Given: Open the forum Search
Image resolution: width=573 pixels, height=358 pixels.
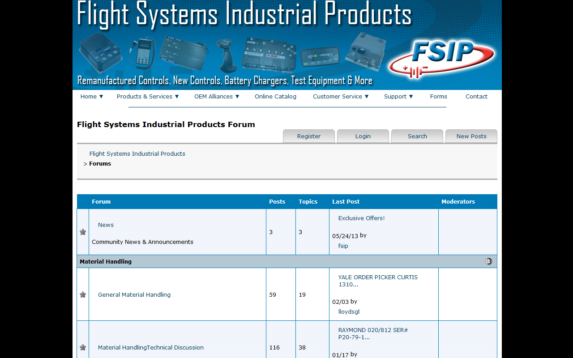Looking at the screenshot, I should (417, 136).
